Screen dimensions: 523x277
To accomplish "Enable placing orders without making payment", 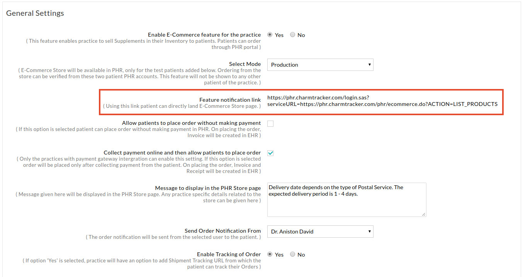I will click(x=270, y=123).
